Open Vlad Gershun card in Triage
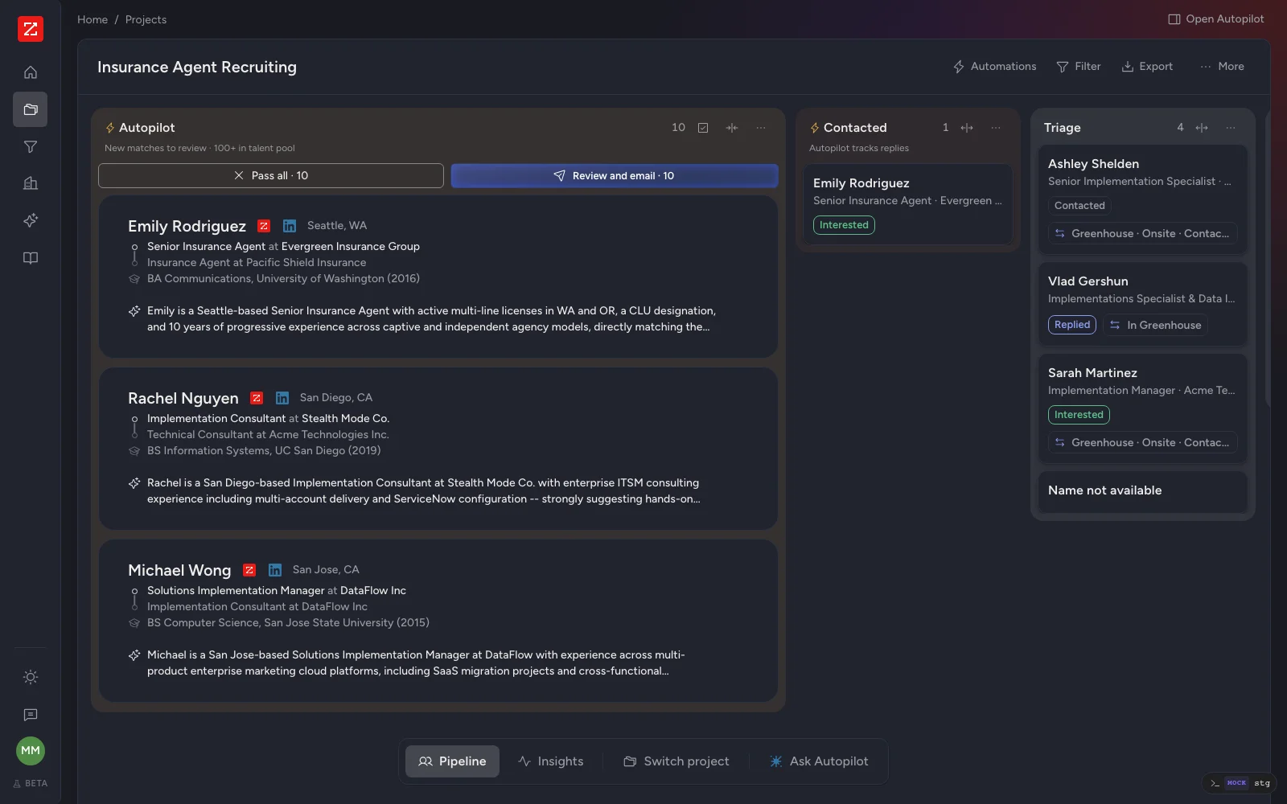 click(1143, 304)
